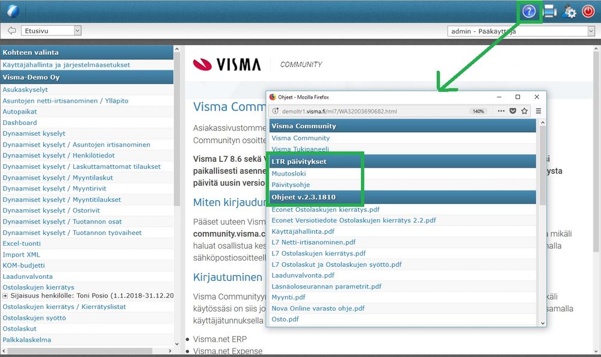
Task: Click the 140% zoom indicator
Action: click(478, 111)
